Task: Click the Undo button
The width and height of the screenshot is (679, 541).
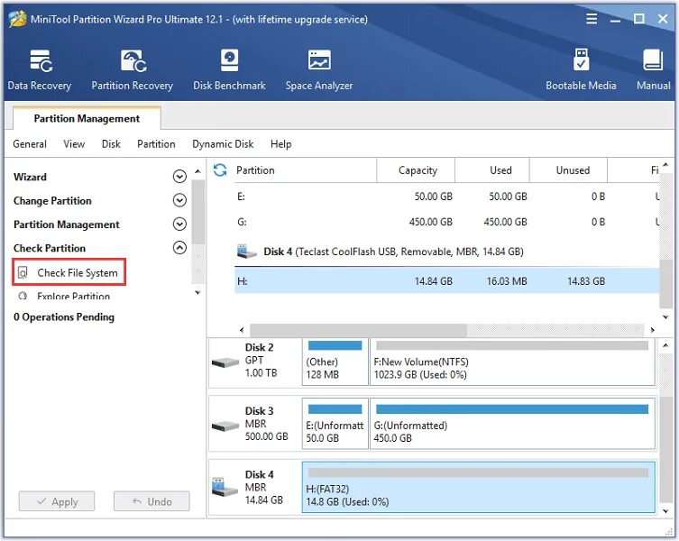Action: point(151,501)
